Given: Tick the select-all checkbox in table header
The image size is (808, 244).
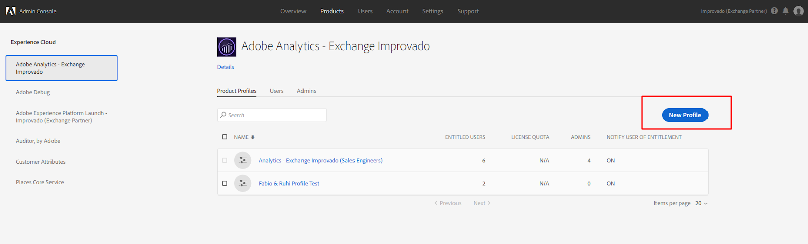Looking at the screenshot, I should click(x=225, y=137).
